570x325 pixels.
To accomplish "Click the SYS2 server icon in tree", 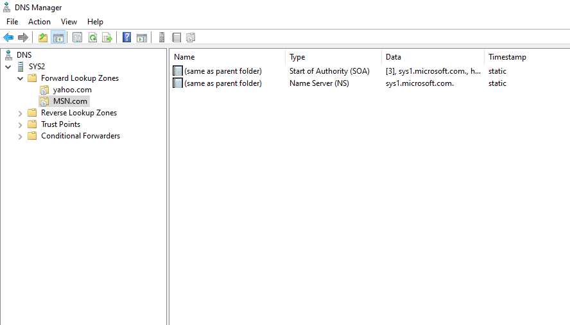I will 21,67.
